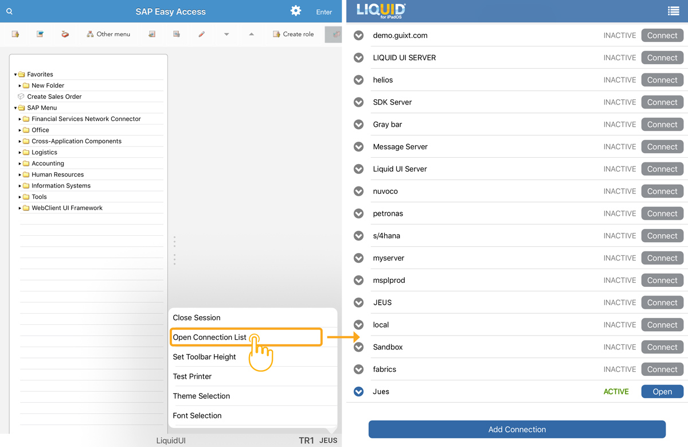Open the settings gear icon
The height and width of the screenshot is (447, 688).
coord(296,11)
